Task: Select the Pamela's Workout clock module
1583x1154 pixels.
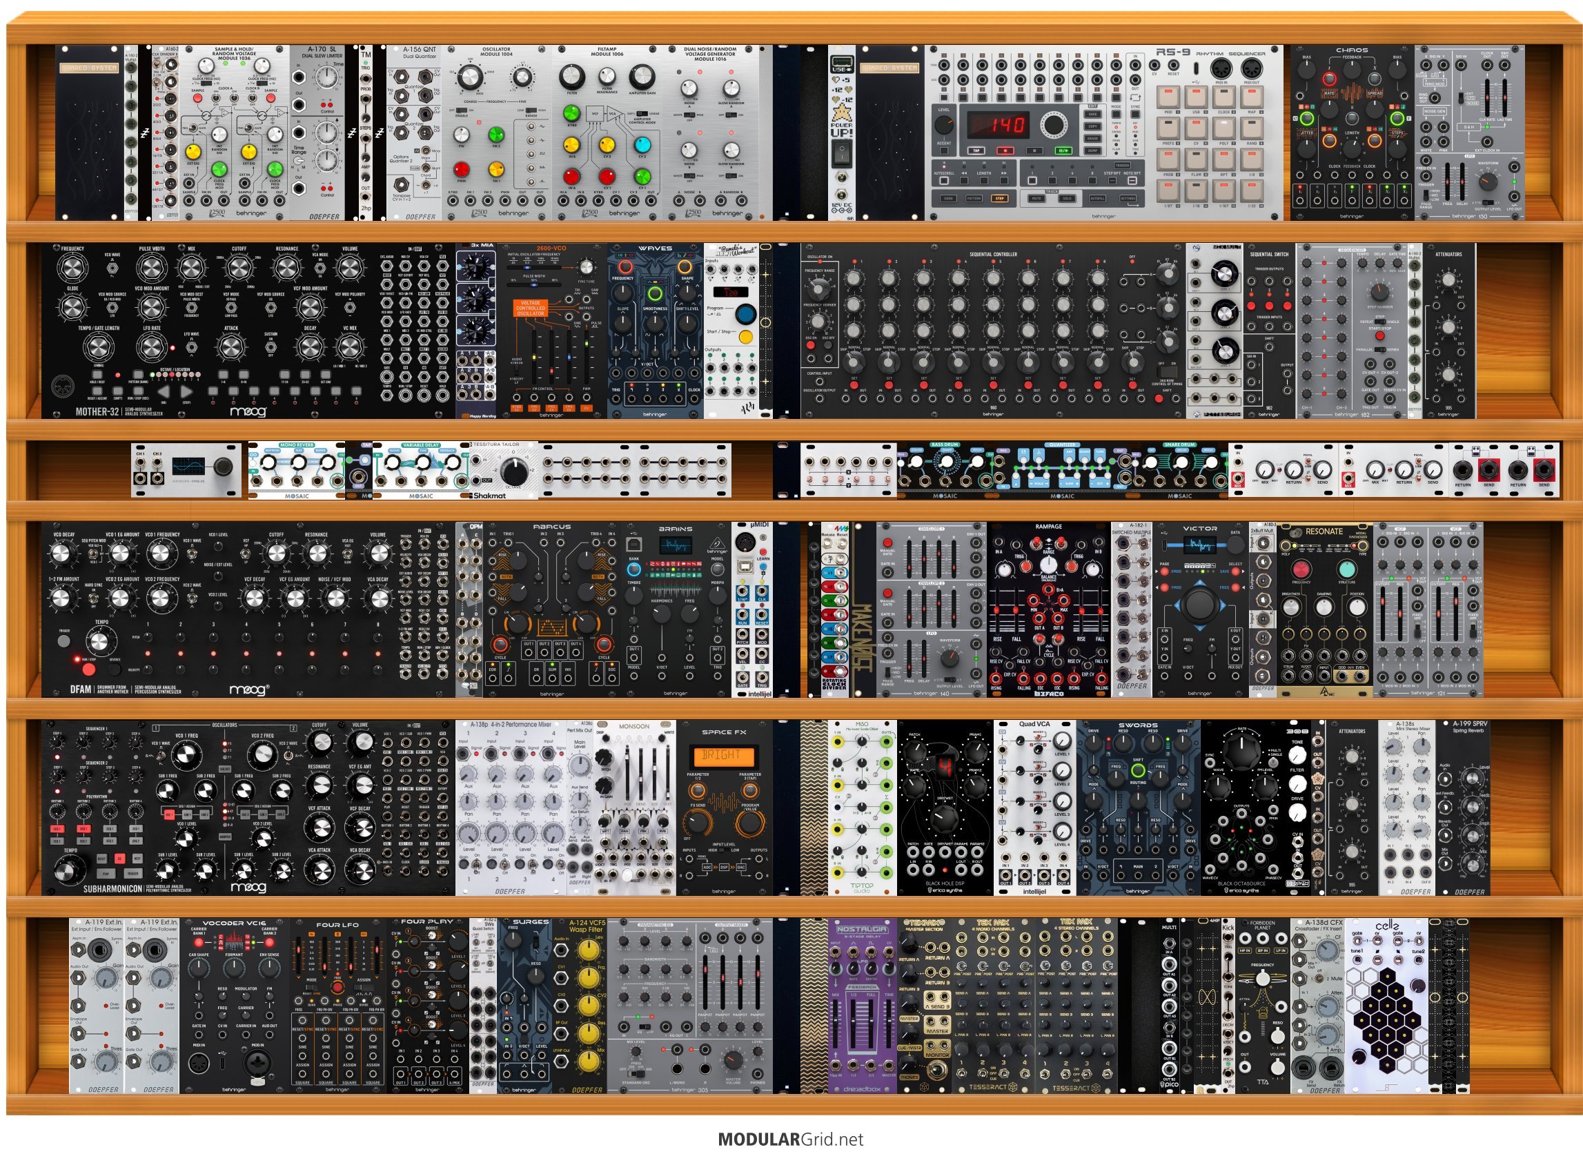Action: (731, 331)
